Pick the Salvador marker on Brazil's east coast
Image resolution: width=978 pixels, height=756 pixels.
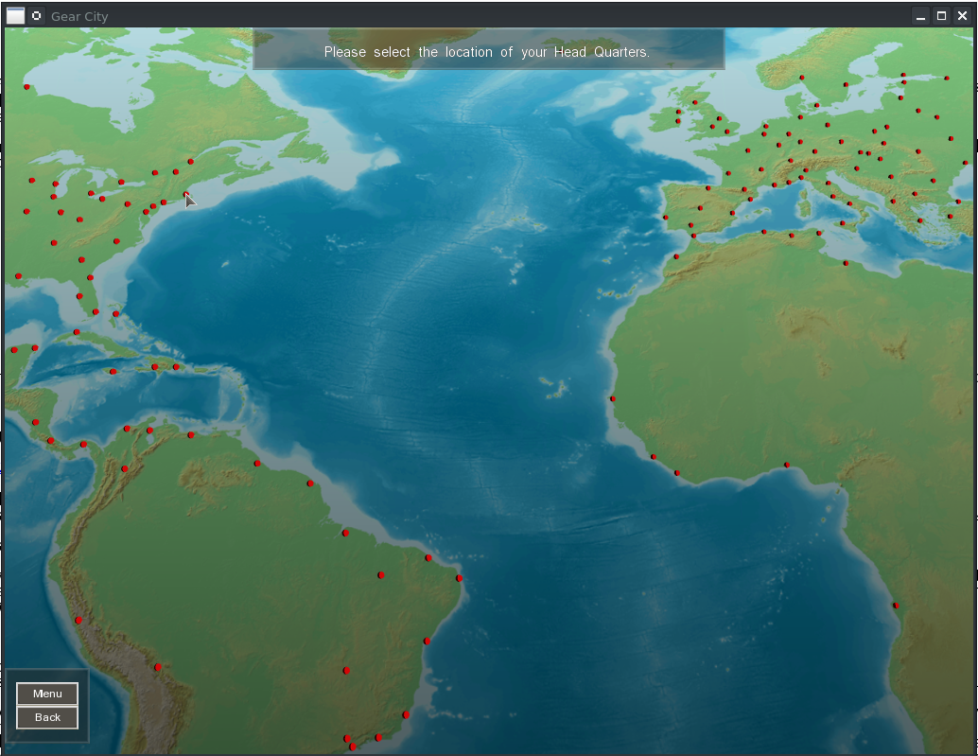coord(427,642)
